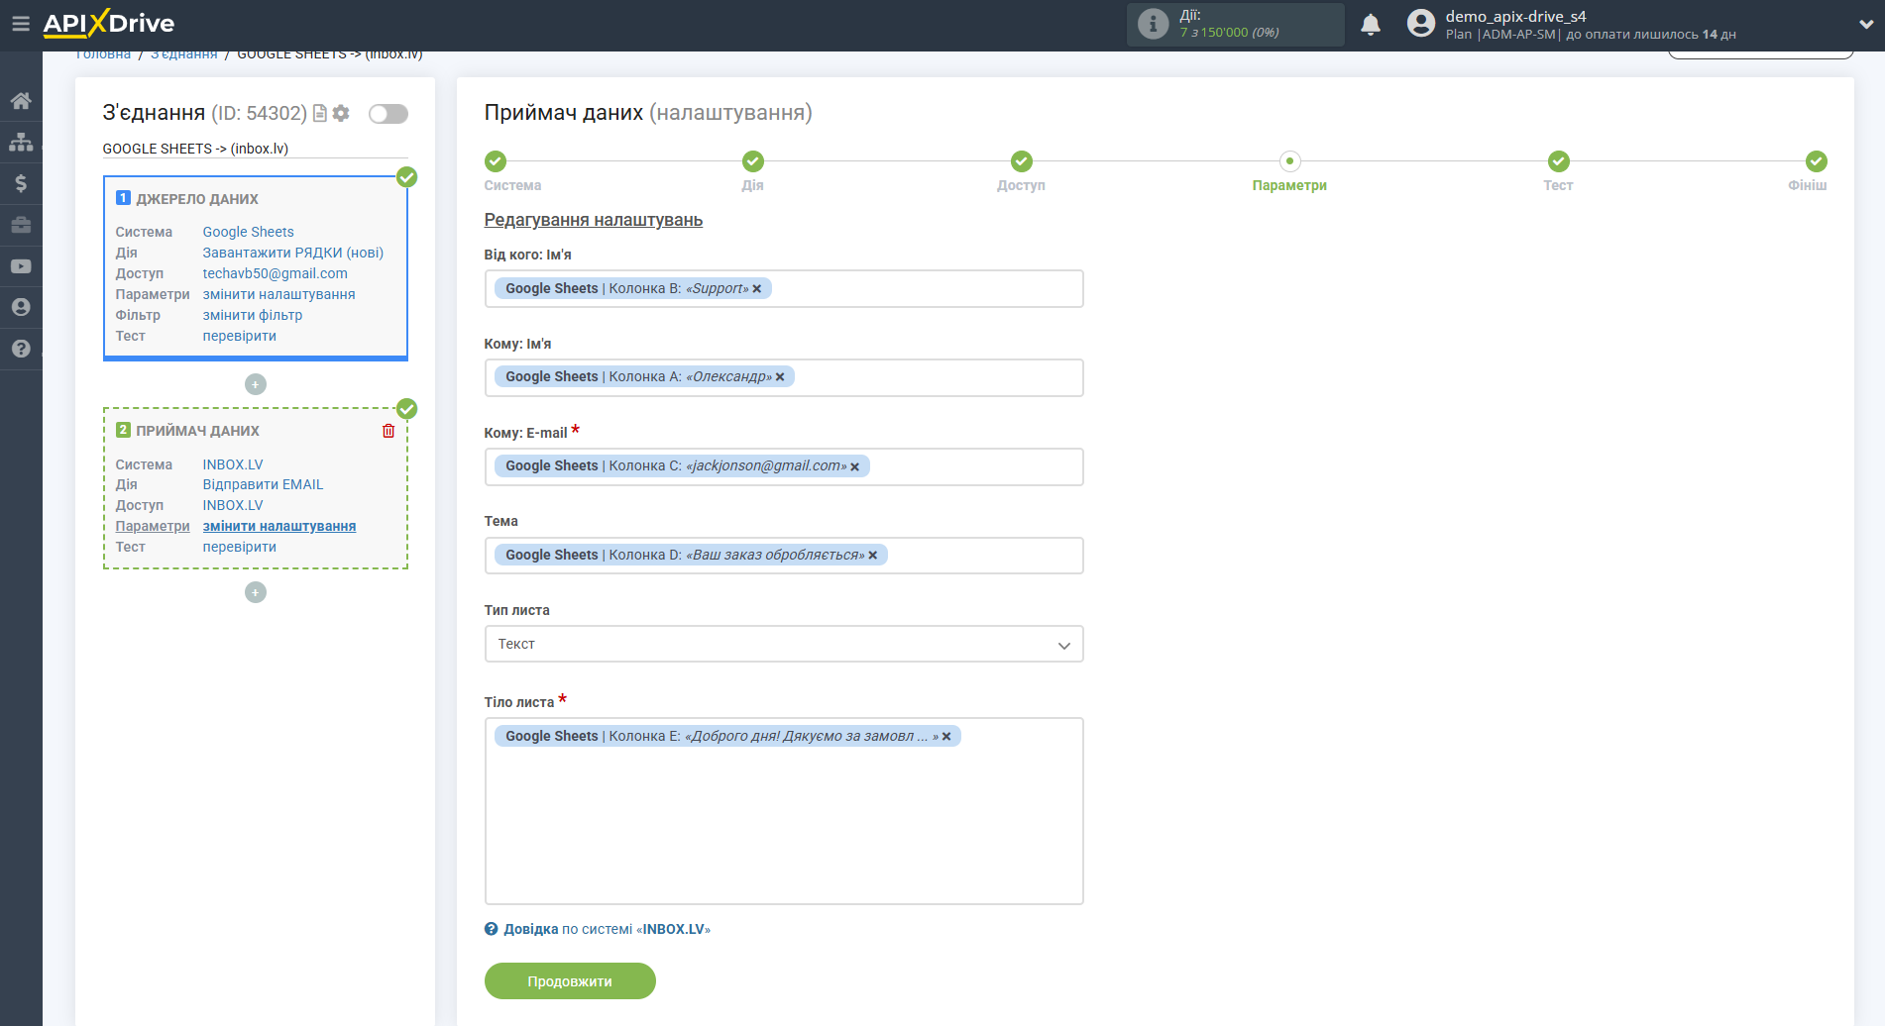1885x1026 pixels.
Task: Click into the Тіло листа text area
Action: click(784, 811)
